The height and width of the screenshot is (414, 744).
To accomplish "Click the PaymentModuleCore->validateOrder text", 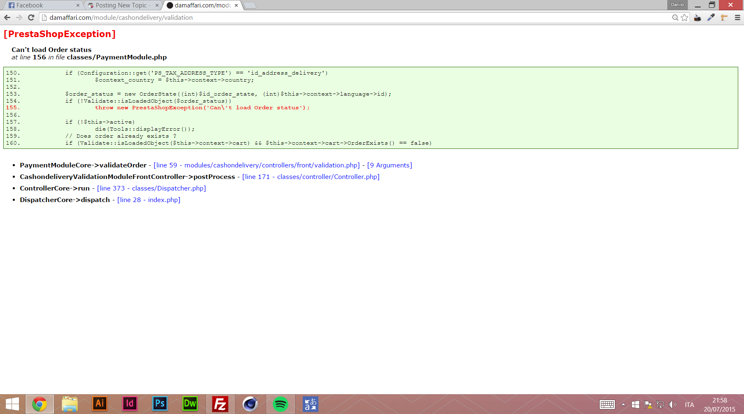I will tap(83, 165).
